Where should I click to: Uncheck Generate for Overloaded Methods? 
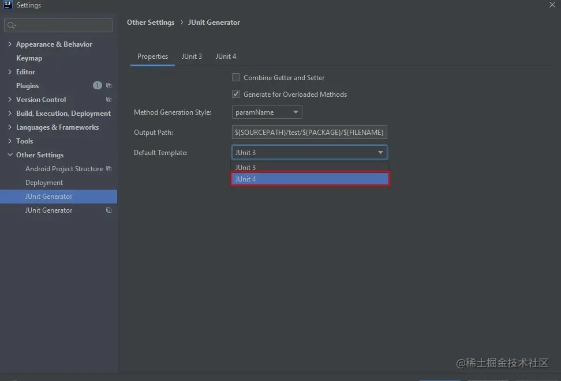[x=236, y=95]
